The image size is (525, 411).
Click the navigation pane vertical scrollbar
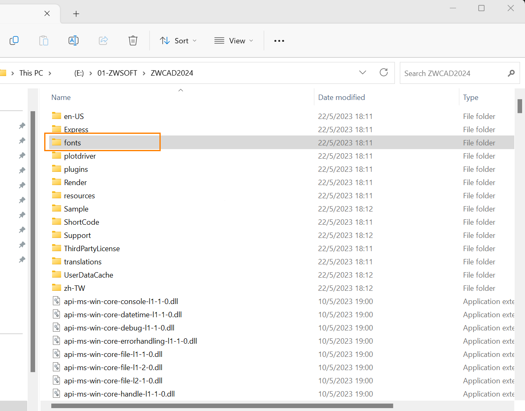click(33, 242)
